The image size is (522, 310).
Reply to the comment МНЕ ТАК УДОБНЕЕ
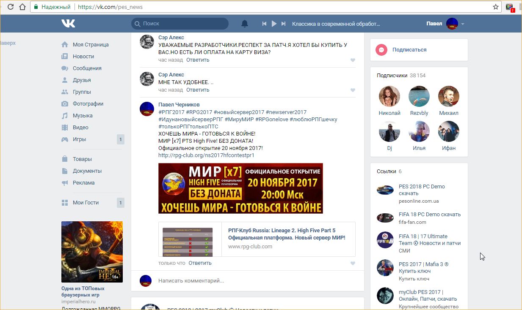tap(198, 90)
